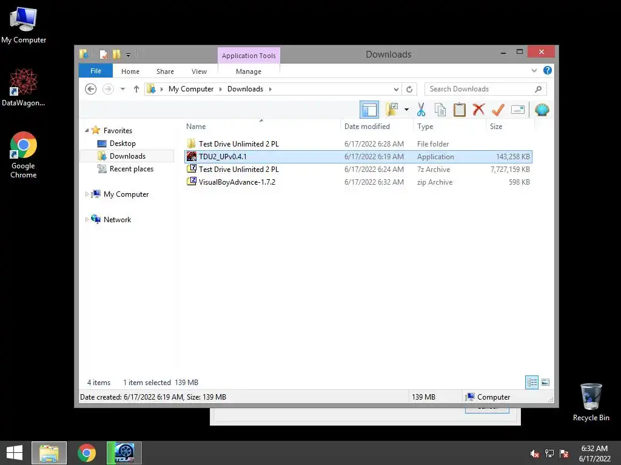This screenshot has width=621, height=465.
Task: Open the Quick Access Toolbar customize dropdown
Action: click(128, 54)
